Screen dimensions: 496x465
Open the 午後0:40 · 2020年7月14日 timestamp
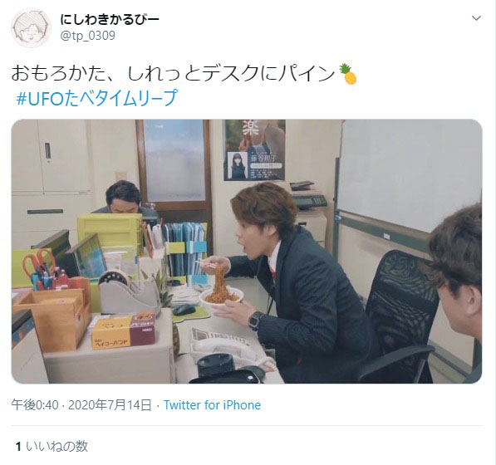[81, 405]
